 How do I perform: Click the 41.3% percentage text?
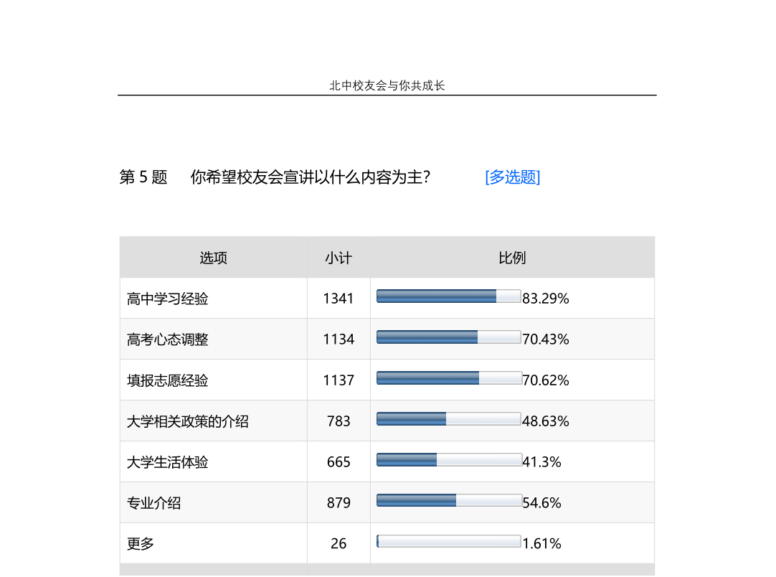(x=541, y=462)
